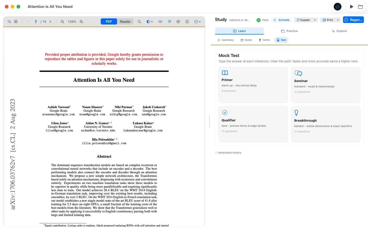Open search in the PDF toolbar
The height and width of the screenshot is (230, 368).
coord(139,22)
